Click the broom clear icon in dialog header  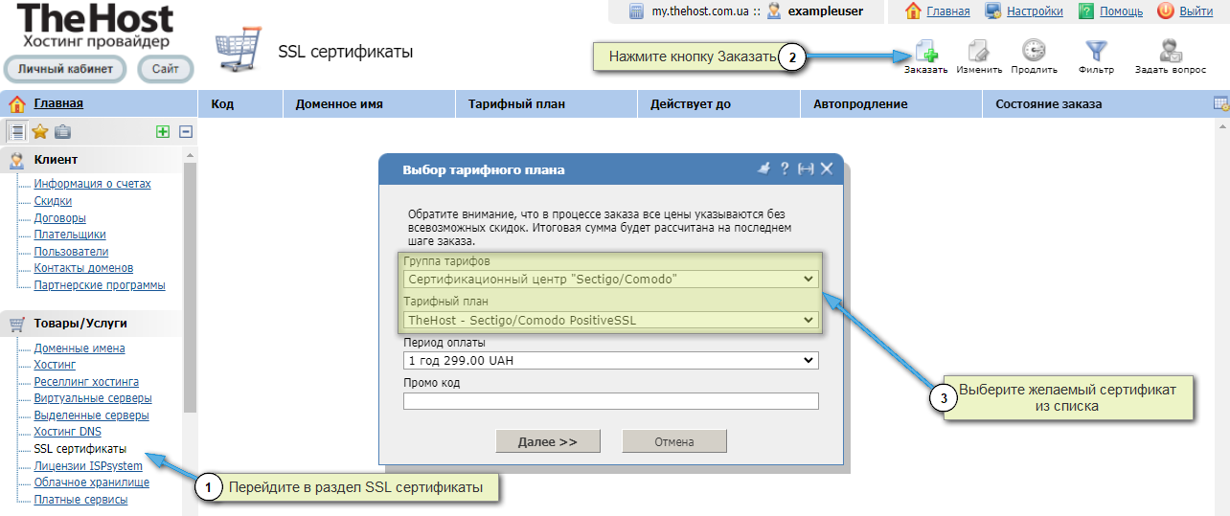click(763, 168)
